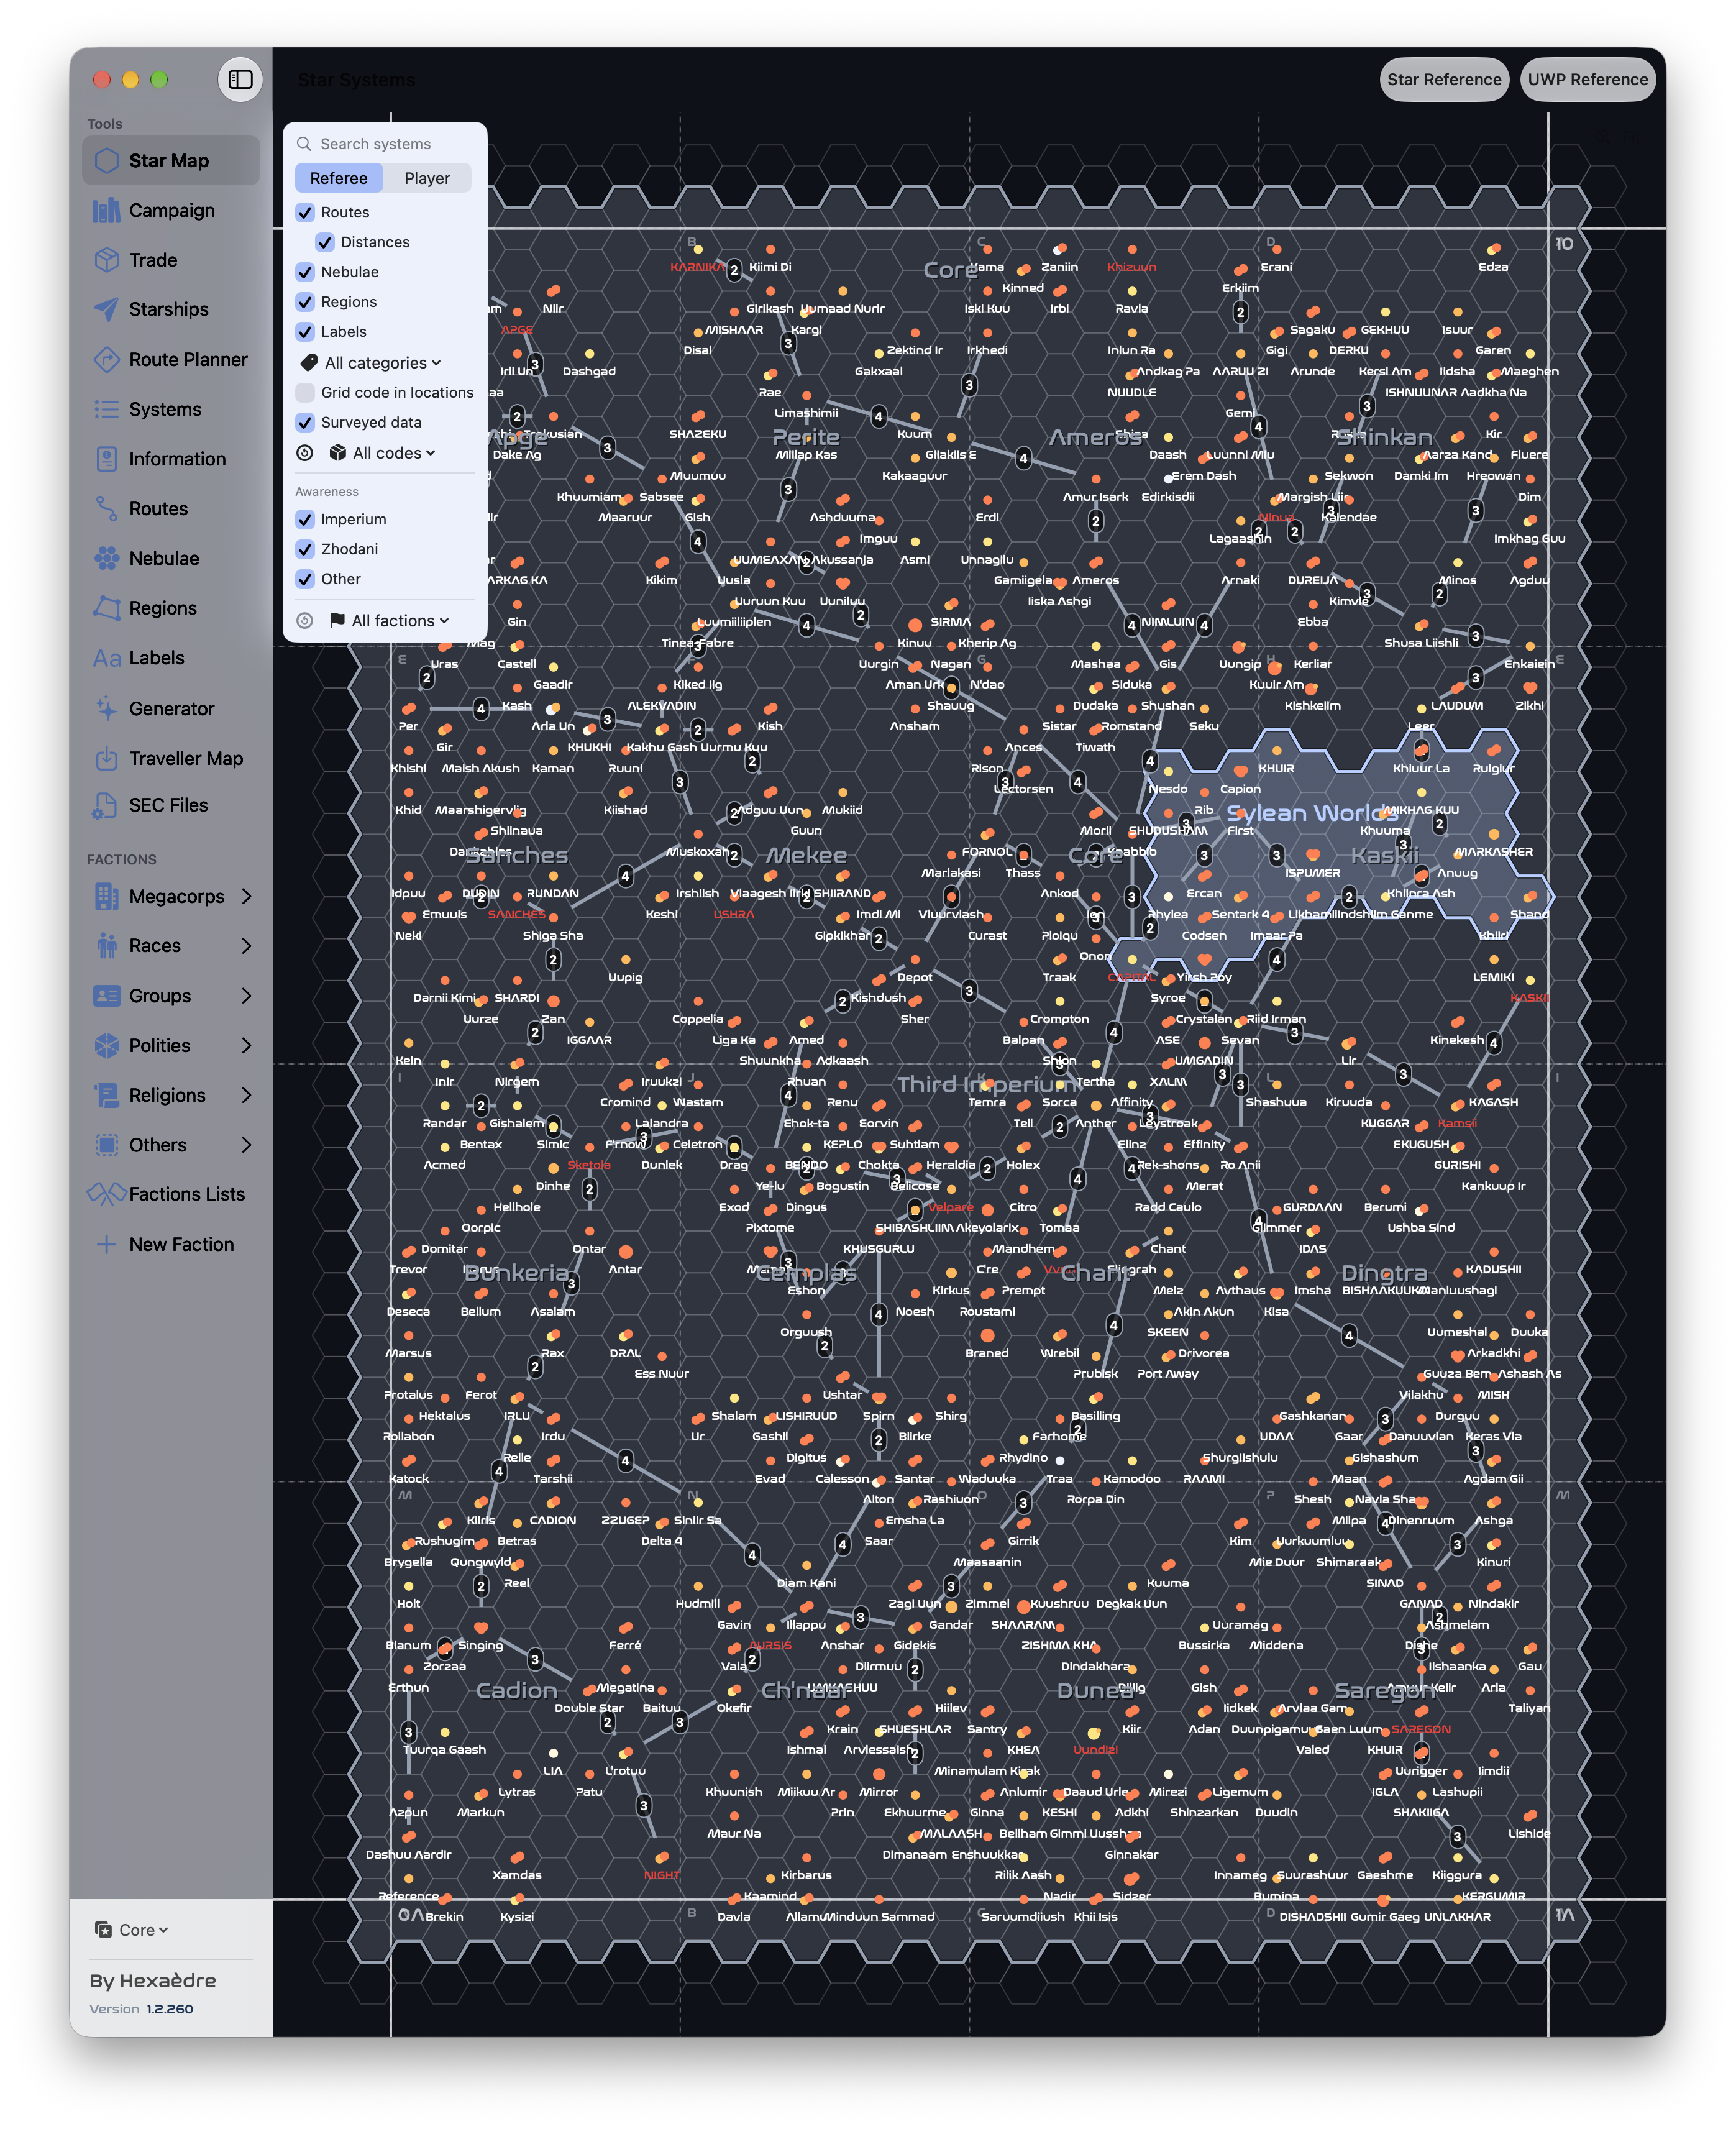Open the Core sector selector
Screen dimensions: 1736x2129
pyautogui.click(x=132, y=1930)
